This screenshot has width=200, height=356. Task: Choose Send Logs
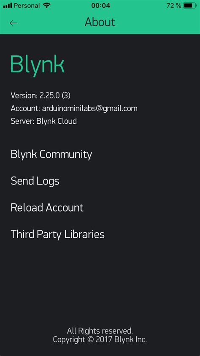tap(35, 181)
